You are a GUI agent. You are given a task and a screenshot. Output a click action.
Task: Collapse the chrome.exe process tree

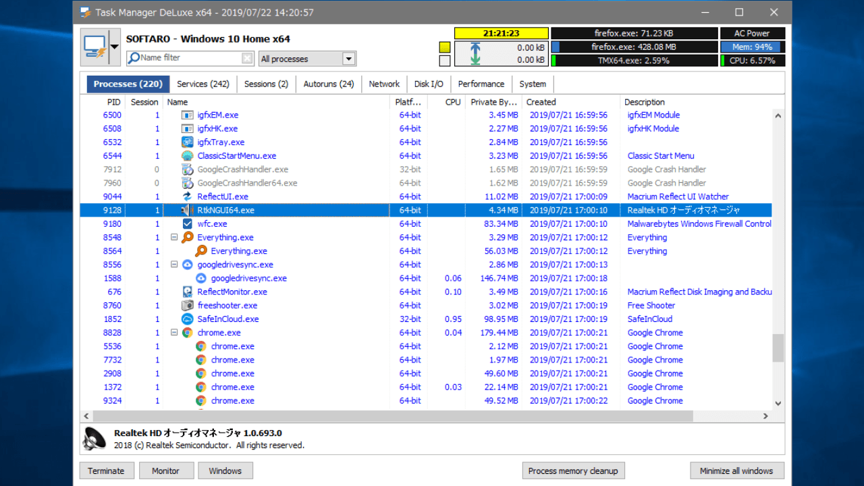[x=174, y=333]
